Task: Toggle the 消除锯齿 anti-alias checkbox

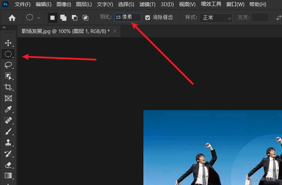Action: (148, 18)
